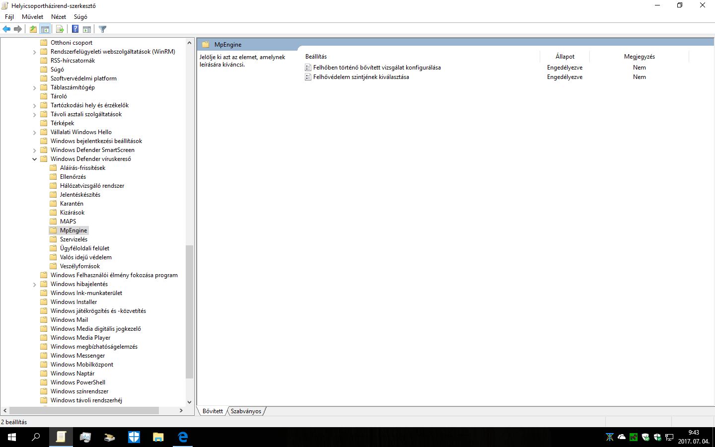Select Felhővédelem szintjének kiválasztása policy
The width and height of the screenshot is (715, 447).
click(x=361, y=77)
